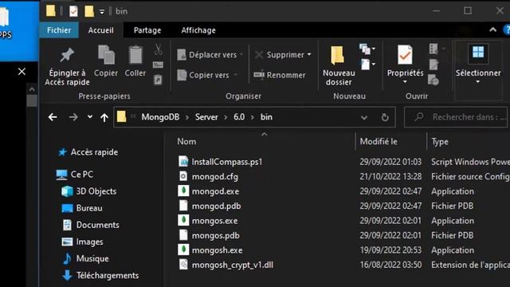Open Images in the navigation pane
The image size is (510, 287).
[82, 242]
